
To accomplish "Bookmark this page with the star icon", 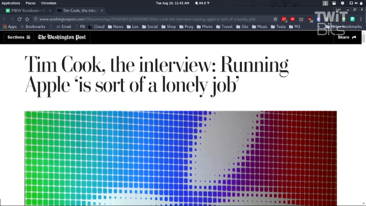I will click(x=275, y=19).
